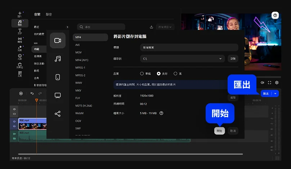
Task: Select the 良好 good quality option
Action: pyautogui.click(x=162, y=74)
